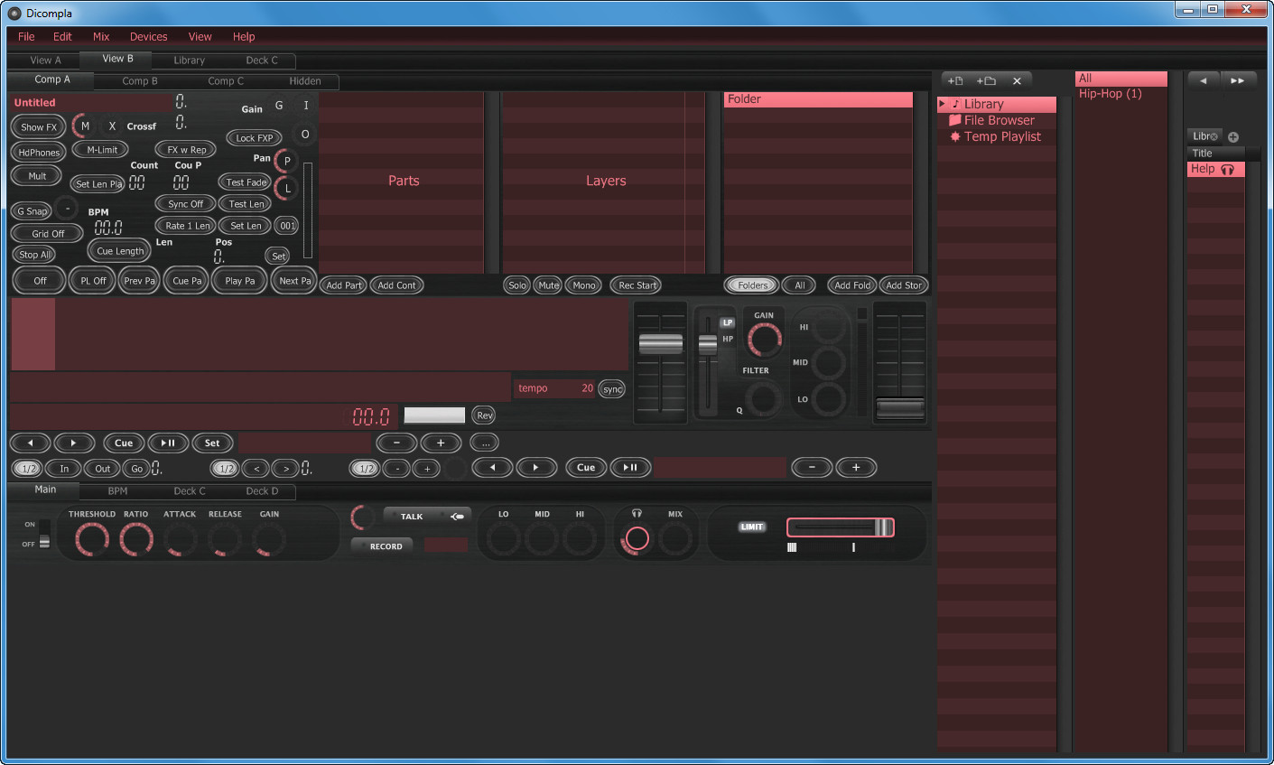Click the Title column header
Screen dimensions: 1274x765
pyautogui.click(x=1215, y=154)
